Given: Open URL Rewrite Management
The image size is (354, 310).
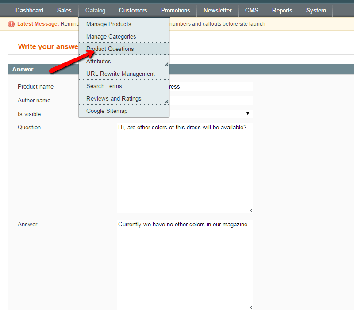Looking at the screenshot, I should point(120,74).
